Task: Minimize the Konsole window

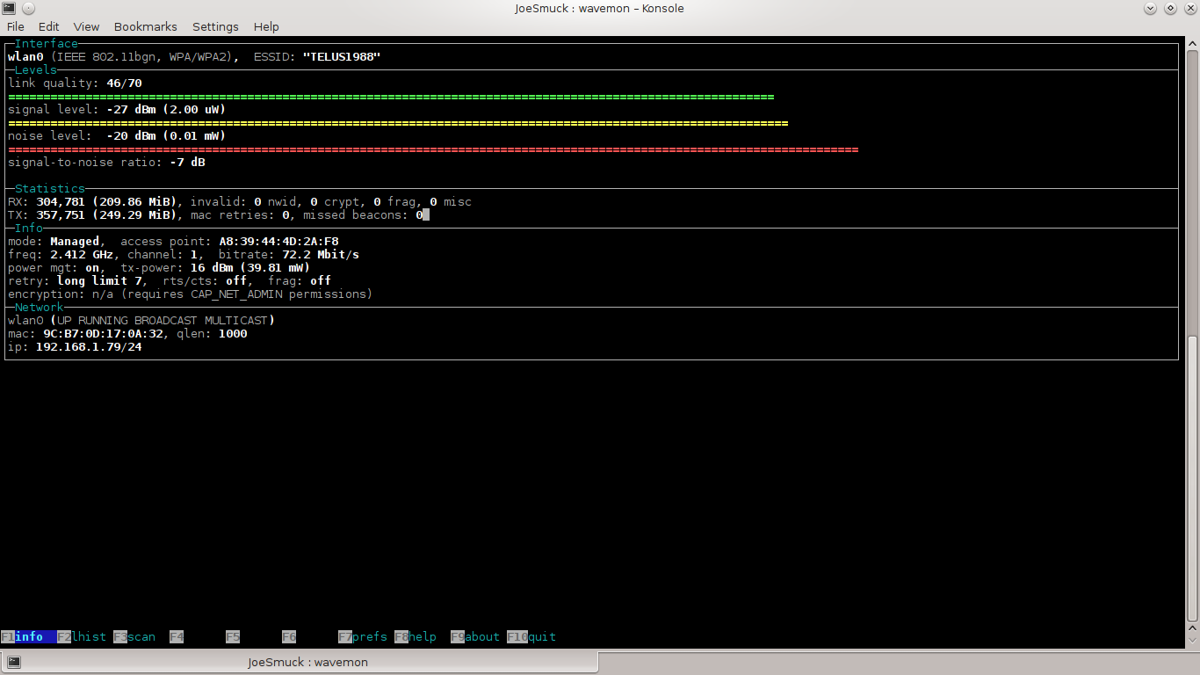Action: click(1151, 9)
